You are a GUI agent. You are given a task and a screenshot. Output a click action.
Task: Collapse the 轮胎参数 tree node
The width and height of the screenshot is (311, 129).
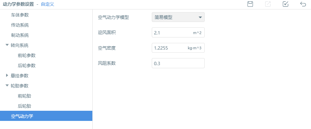[x=7, y=85]
